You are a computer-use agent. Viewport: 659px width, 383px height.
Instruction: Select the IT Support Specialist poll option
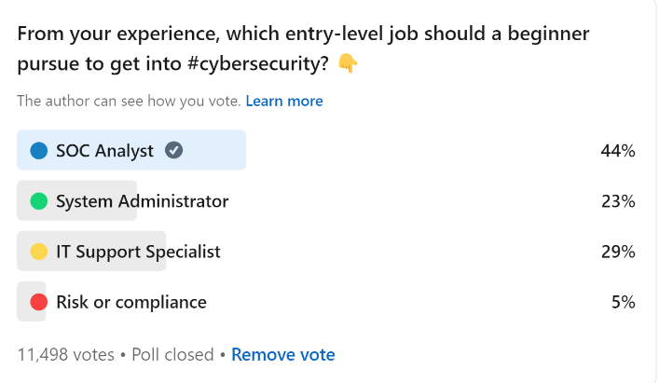coord(325,251)
